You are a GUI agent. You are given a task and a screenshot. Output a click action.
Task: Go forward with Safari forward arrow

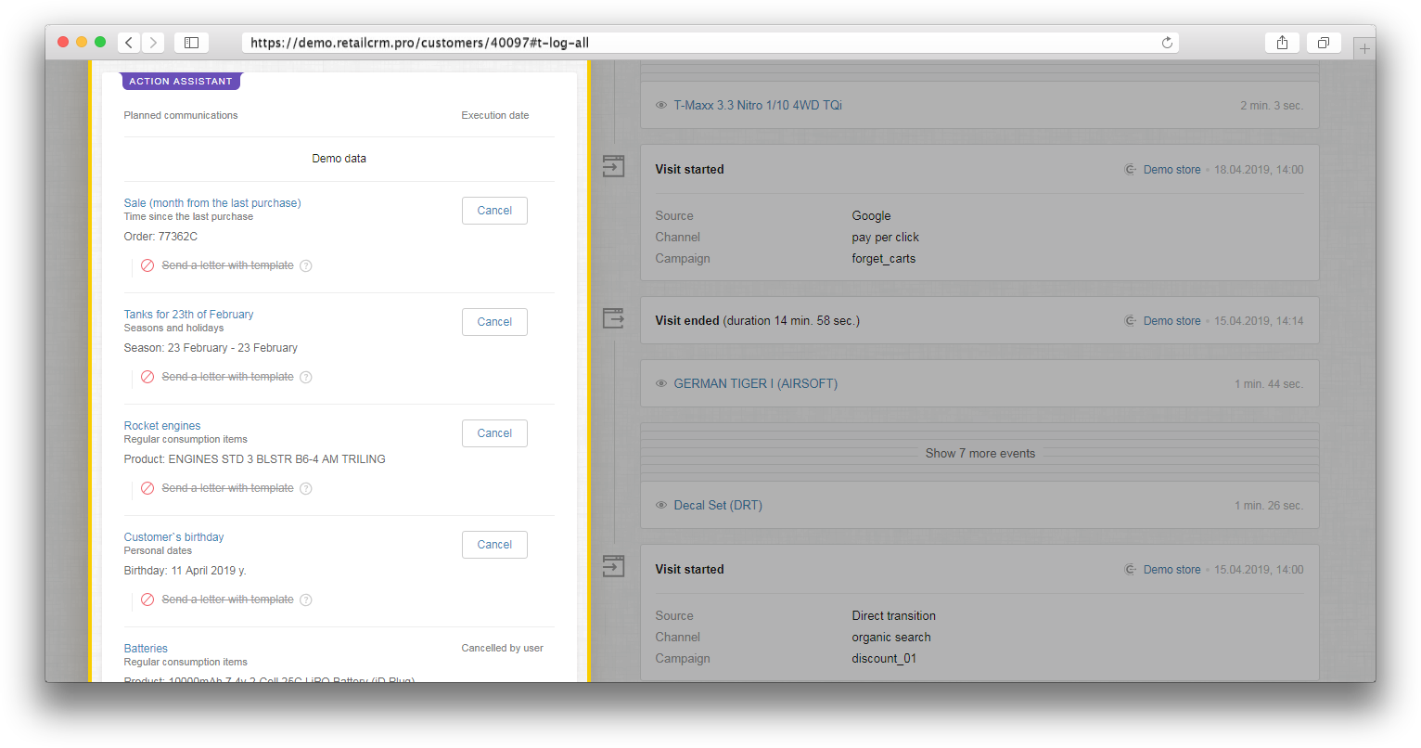coord(153,43)
